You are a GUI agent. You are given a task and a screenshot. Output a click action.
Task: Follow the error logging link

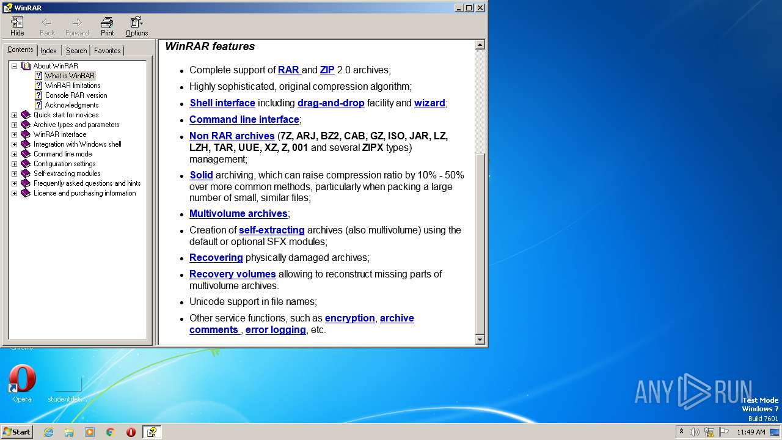pyautogui.click(x=276, y=329)
